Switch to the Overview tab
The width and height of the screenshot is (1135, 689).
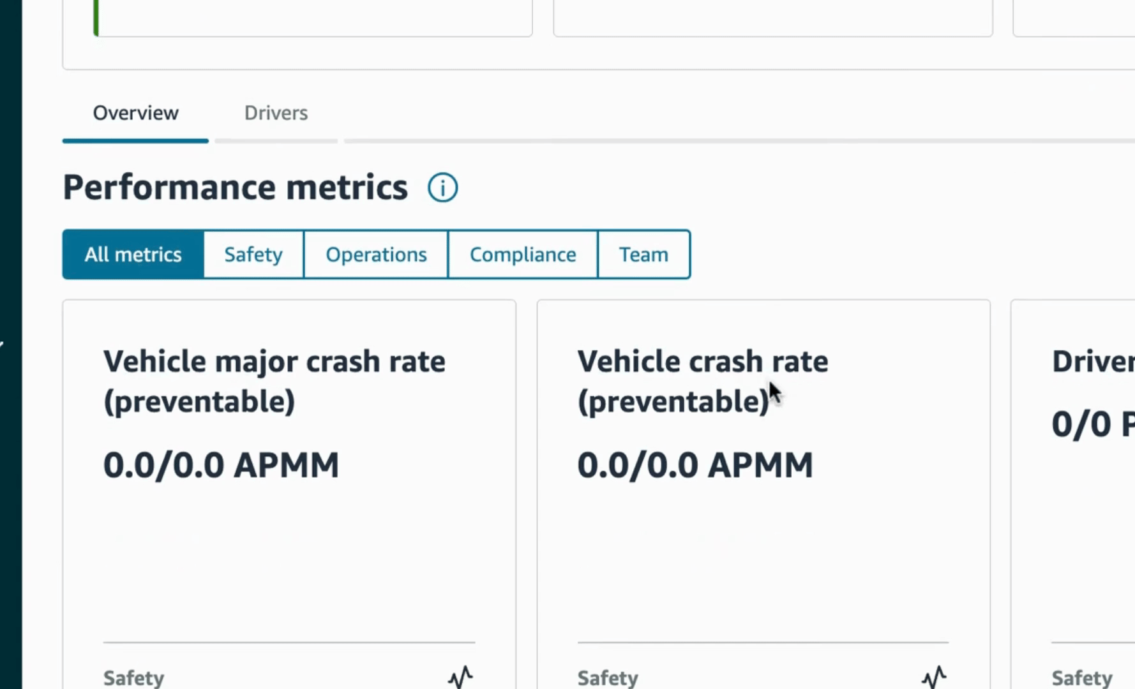pos(135,113)
